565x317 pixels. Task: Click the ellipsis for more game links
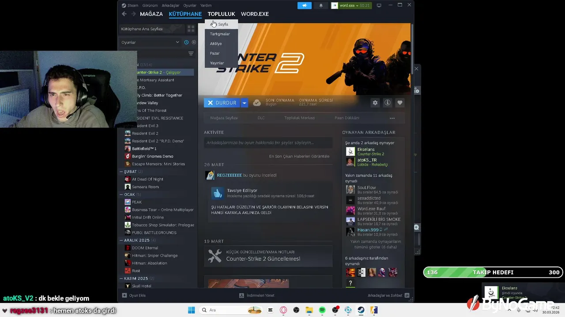pos(392,118)
